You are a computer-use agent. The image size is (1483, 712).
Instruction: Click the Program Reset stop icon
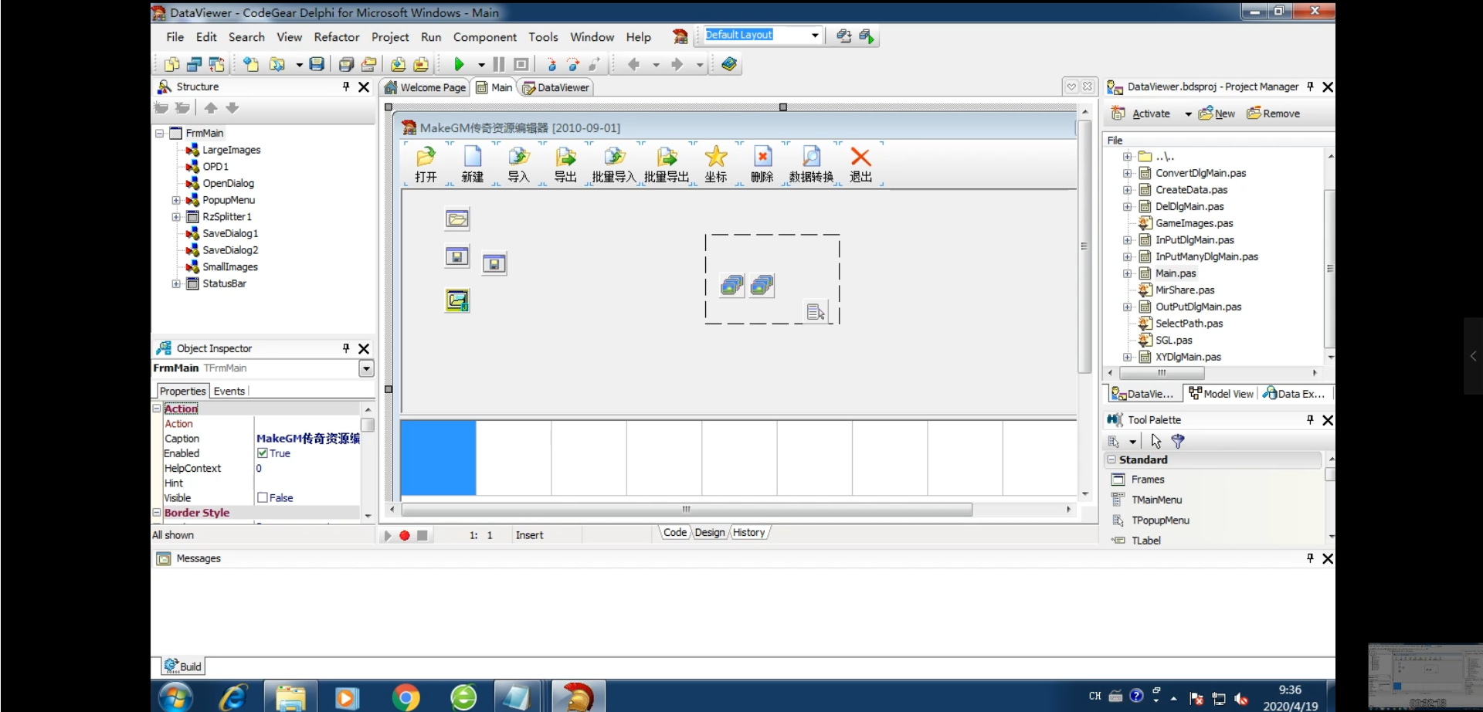(x=521, y=64)
